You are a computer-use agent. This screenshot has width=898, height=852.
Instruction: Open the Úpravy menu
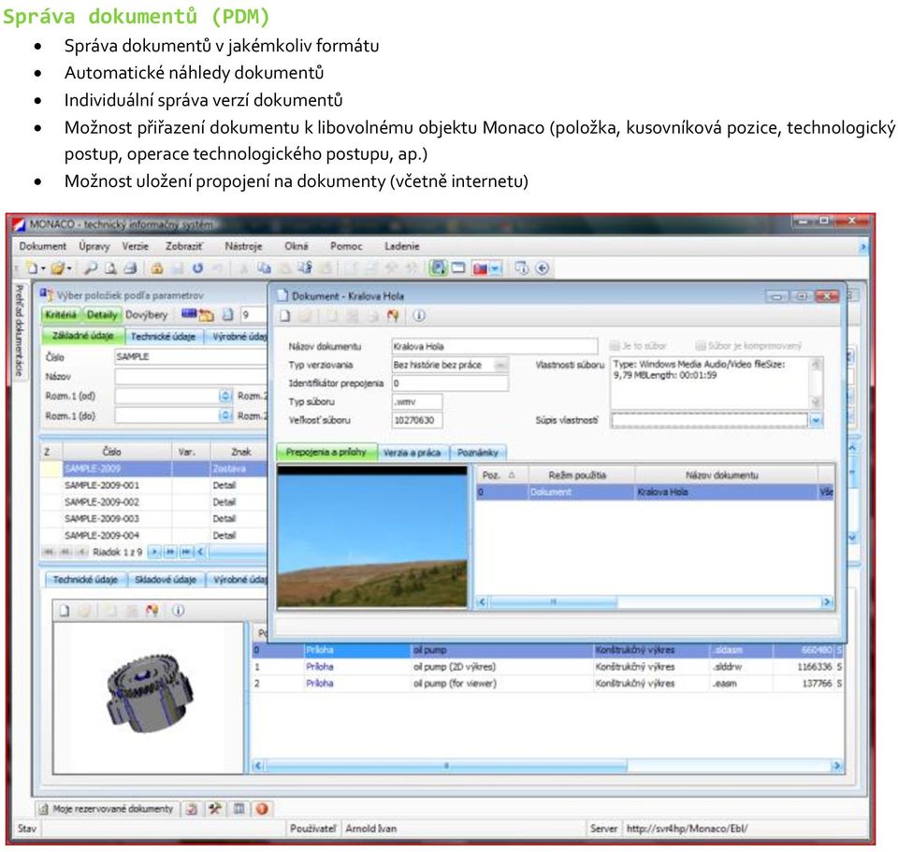94,246
